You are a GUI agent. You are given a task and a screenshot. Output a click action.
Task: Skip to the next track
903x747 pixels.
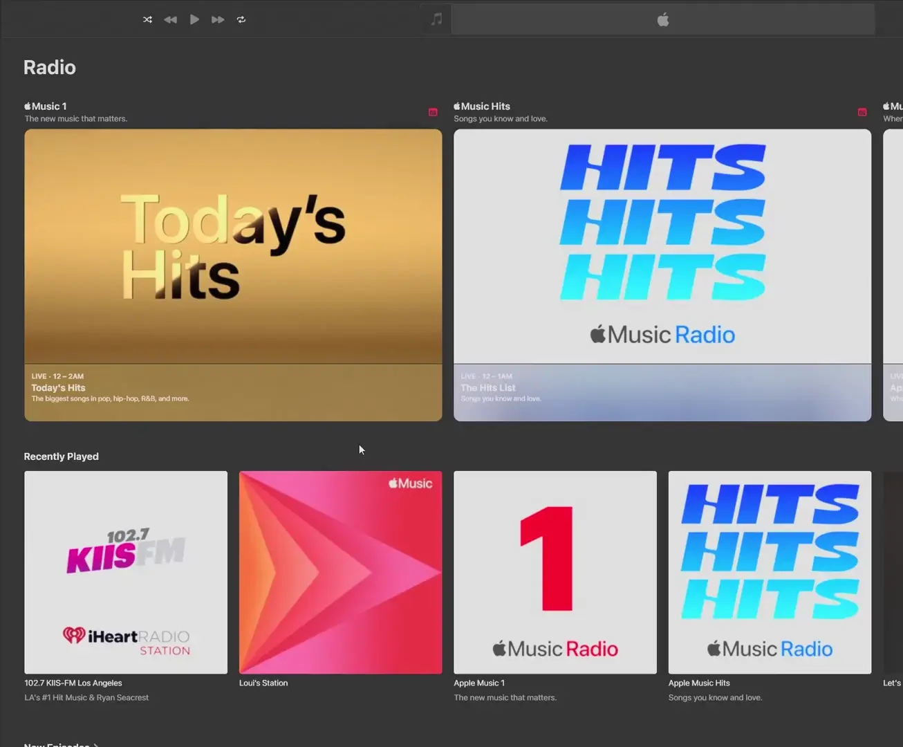click(x=218, y=19)
